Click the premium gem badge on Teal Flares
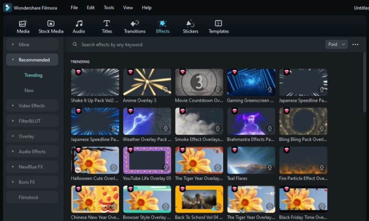Screen dimensions: 369x221 click(x=234, y=150)
